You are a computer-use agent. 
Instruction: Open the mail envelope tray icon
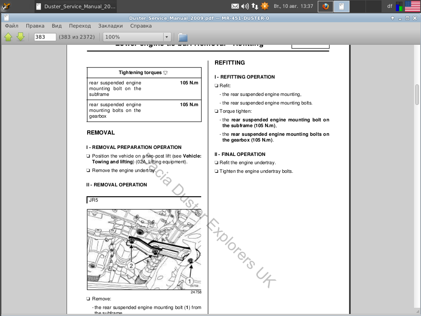[x=235, y=6]
